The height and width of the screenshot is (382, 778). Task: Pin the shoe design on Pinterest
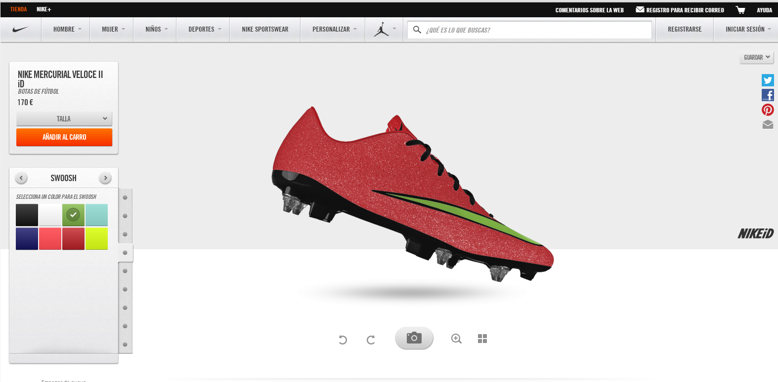[768, 110]
